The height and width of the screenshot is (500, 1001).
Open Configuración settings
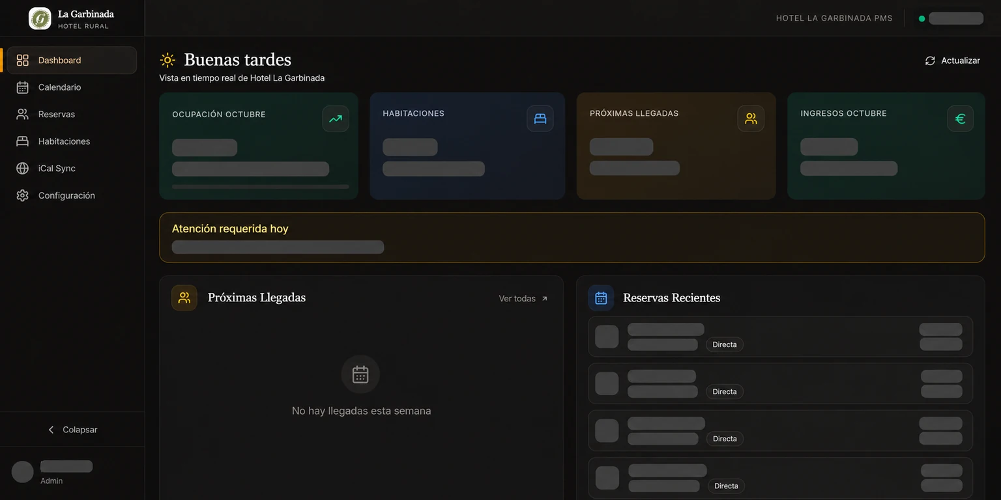point(72,195)
